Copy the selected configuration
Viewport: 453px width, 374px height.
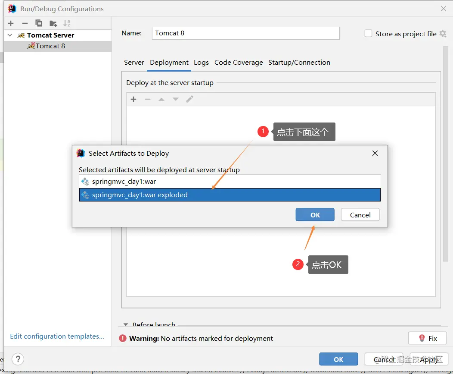coord(39,23)
